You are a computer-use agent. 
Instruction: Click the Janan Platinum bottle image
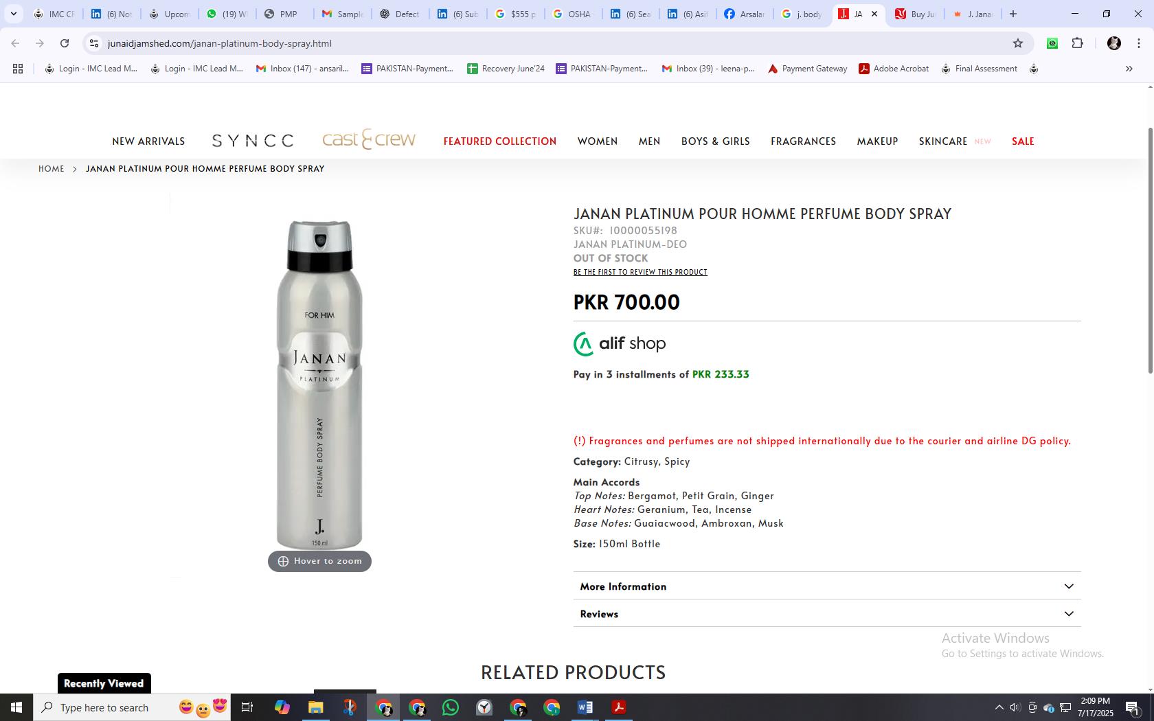[319, 385]
